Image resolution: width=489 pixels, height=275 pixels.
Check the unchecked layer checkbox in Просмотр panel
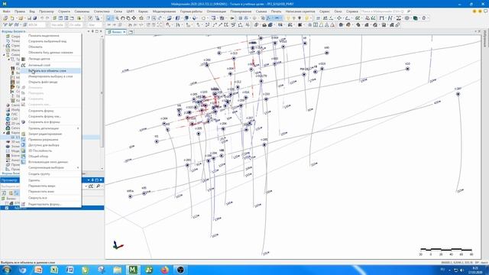pyautogui.click(x=7, y=203)
